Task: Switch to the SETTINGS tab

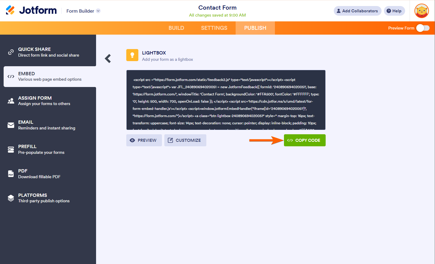Action: pyautogui.click(x=214, y=28)
